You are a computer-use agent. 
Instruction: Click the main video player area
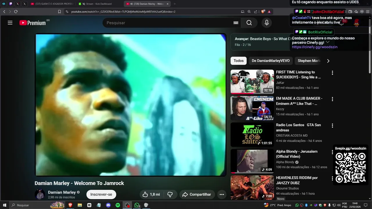click(131, 105)
